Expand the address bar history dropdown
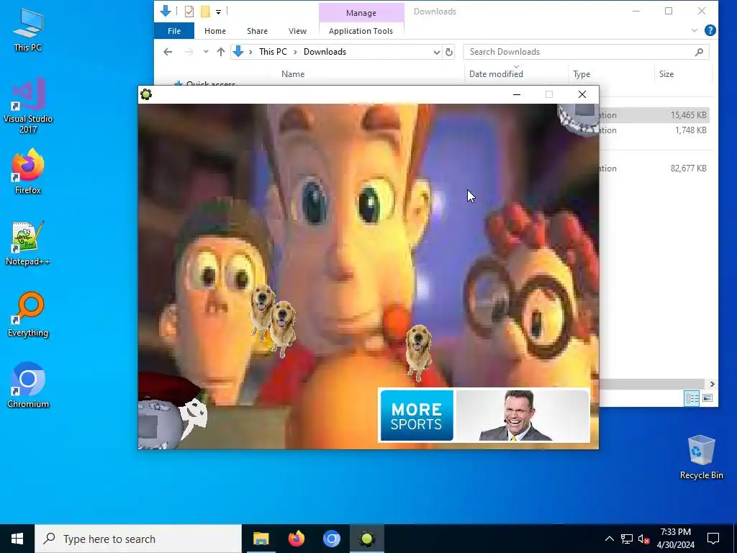The image size is (737, 553). 437,52
